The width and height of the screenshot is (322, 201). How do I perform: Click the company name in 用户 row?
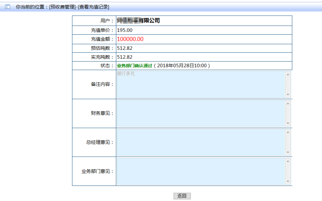[x=138, y=21]
